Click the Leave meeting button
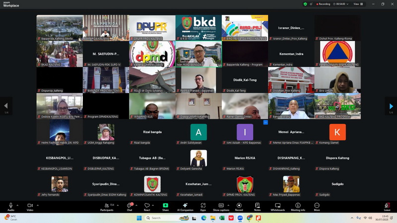The image size is (397, 223). click(387, 207)
